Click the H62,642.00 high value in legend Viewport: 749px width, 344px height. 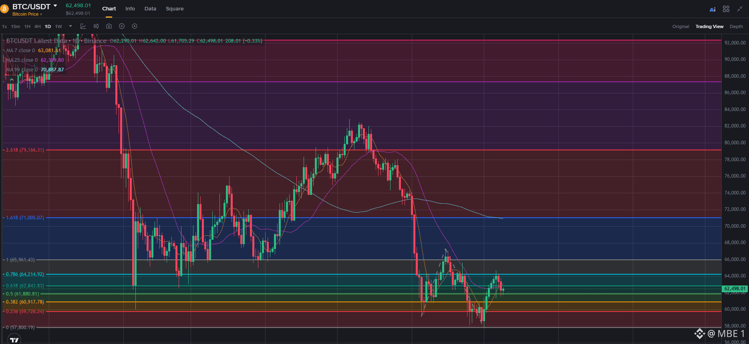152,41
